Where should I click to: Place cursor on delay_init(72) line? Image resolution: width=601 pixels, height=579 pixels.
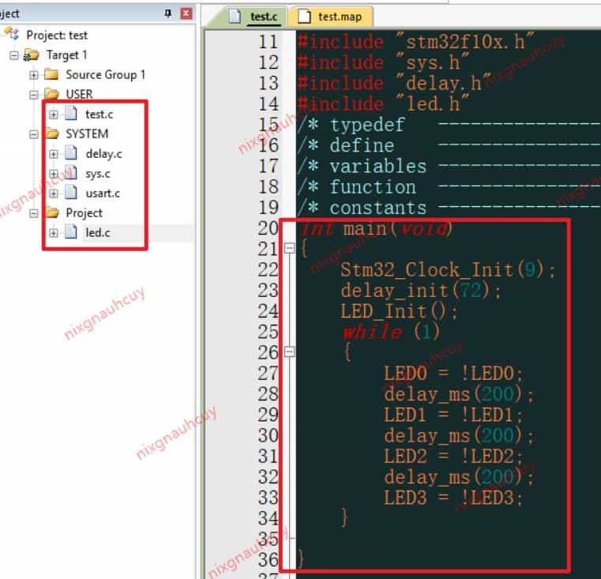pyautogui.click(x=420, y=291)
